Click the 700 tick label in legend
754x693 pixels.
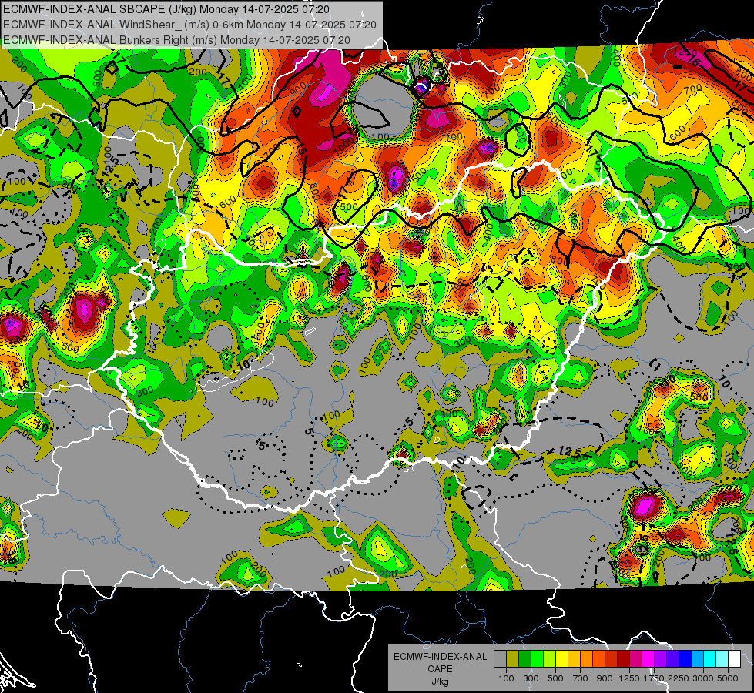581,678
